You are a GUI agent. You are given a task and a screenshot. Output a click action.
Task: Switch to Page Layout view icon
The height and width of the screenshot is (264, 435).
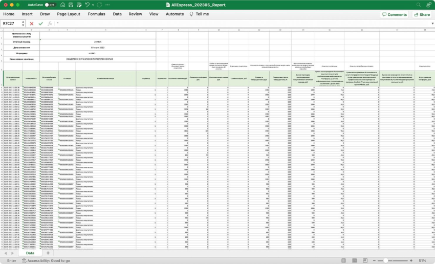tap(354, 260)
